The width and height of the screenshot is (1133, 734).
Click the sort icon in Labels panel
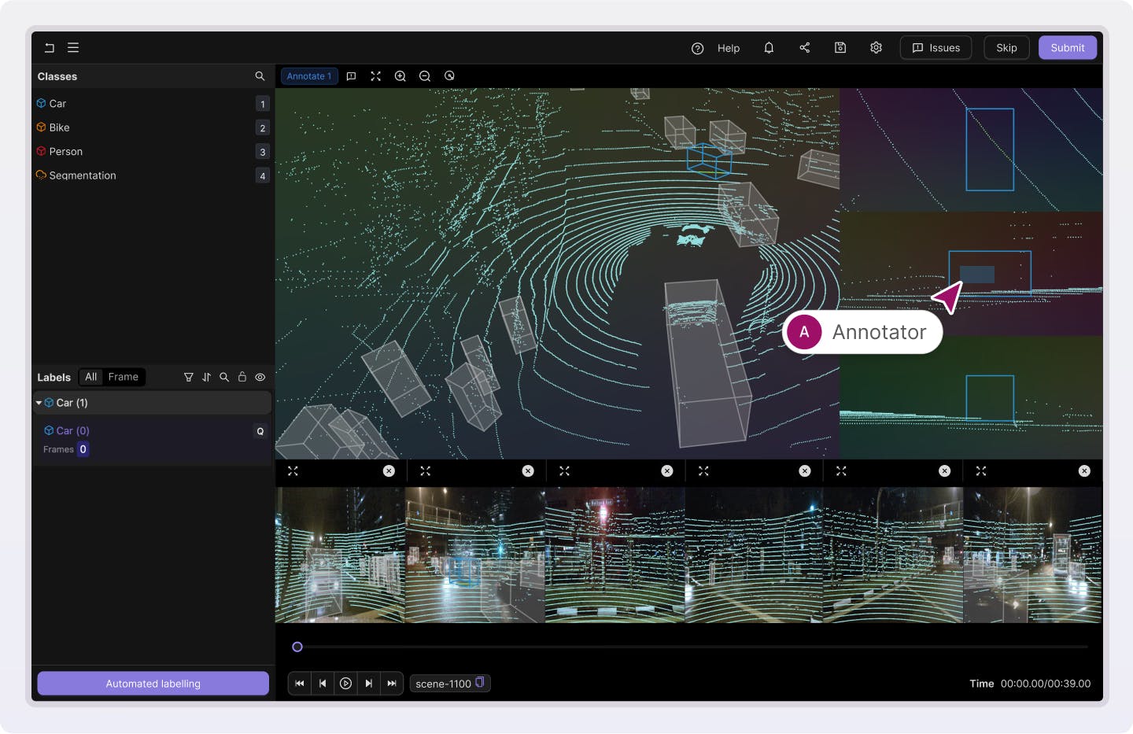[206, 378]
